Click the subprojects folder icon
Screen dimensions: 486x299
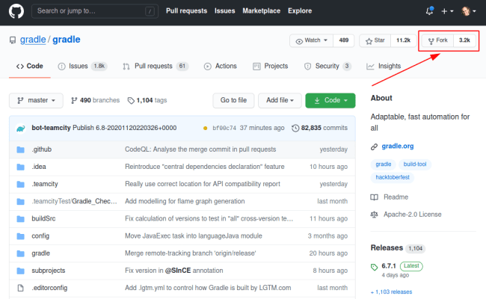pyautogui.click(x=20, y=271)
